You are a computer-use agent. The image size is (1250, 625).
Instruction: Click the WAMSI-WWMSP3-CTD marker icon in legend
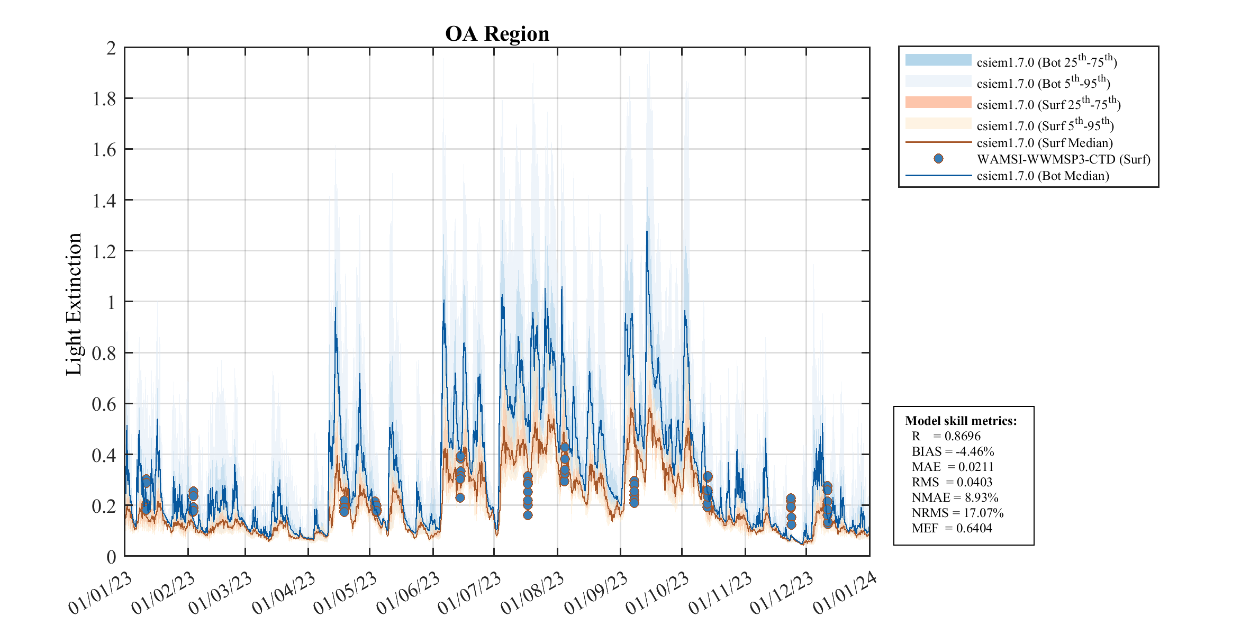(938, 159)
